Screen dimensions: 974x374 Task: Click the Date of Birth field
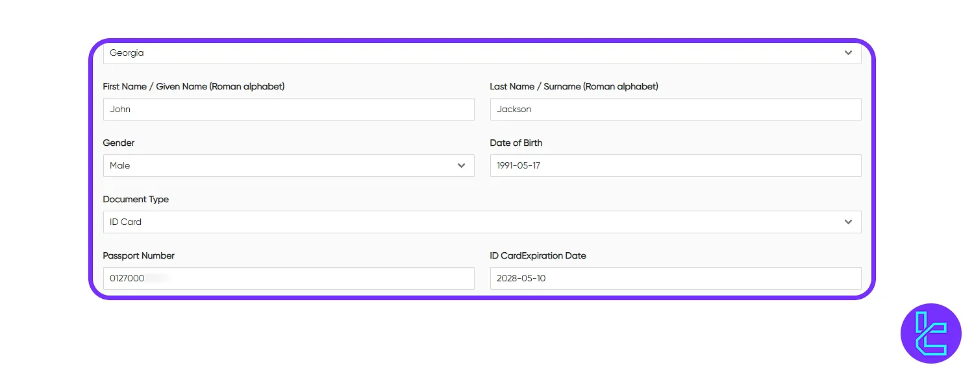coord(675,165)
